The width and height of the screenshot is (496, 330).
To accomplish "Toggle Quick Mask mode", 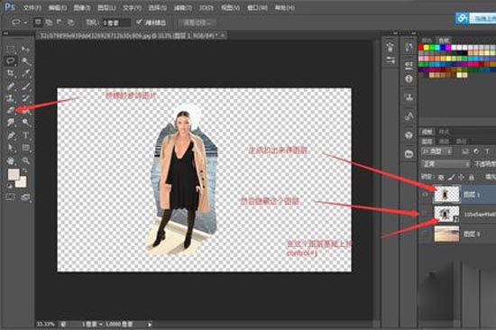I will click(x=11, y=197).
